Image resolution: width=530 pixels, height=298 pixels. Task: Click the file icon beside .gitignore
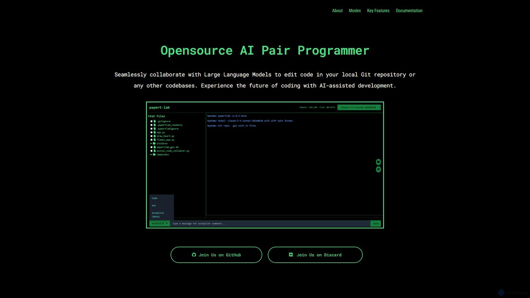pos(154,121)
